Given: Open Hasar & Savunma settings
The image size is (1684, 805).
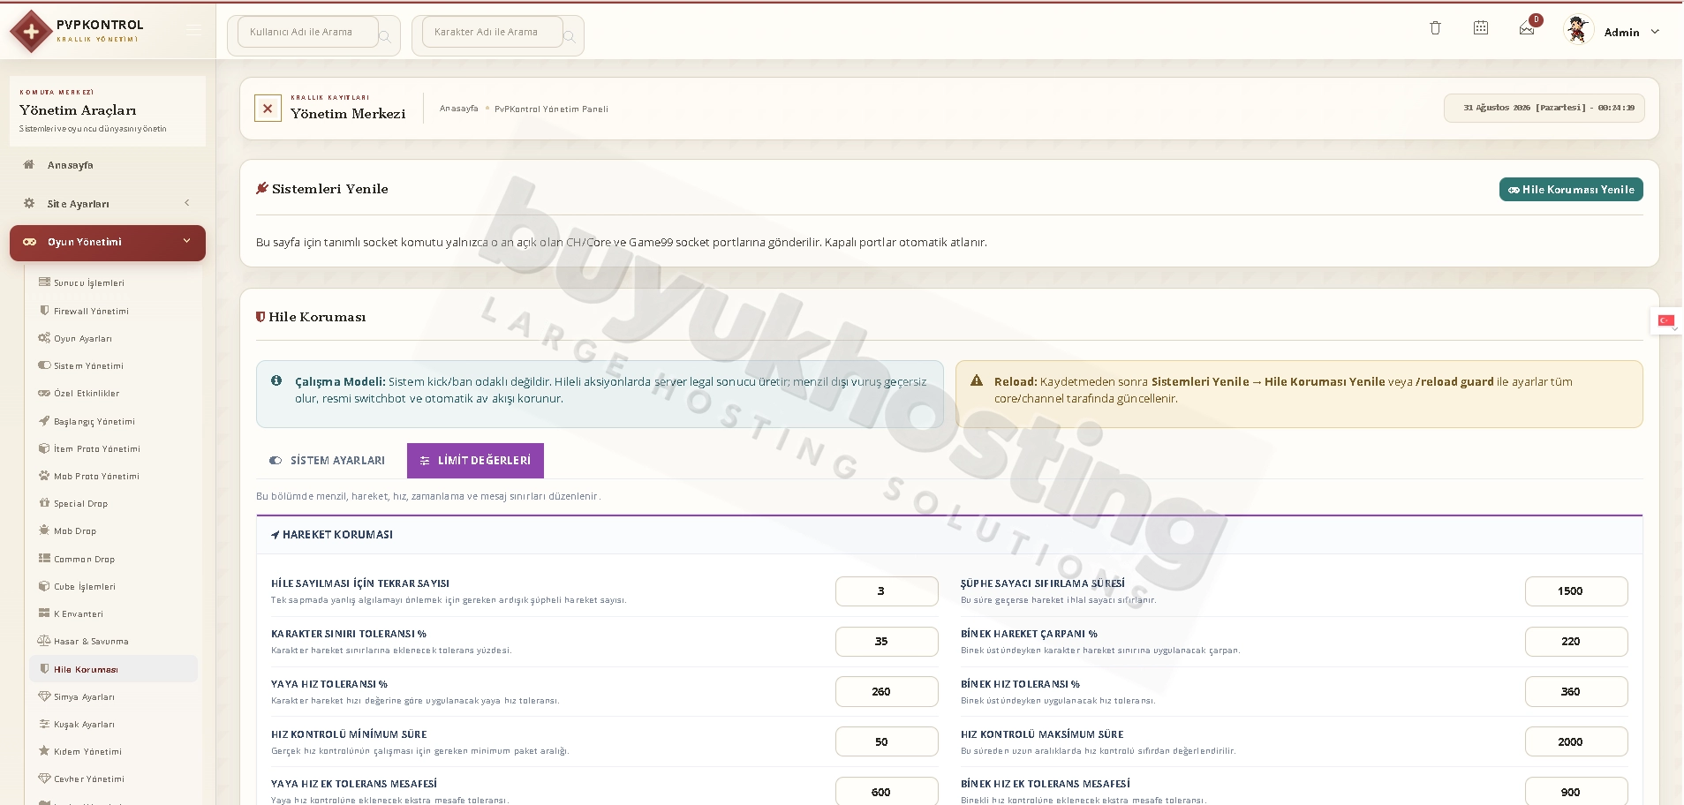Looking at the screenshot, I should pyautogui.click(x=113, y=641).
